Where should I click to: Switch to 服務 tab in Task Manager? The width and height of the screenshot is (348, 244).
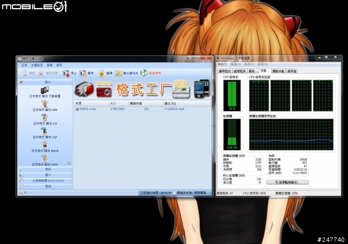(x=252, y=71)
